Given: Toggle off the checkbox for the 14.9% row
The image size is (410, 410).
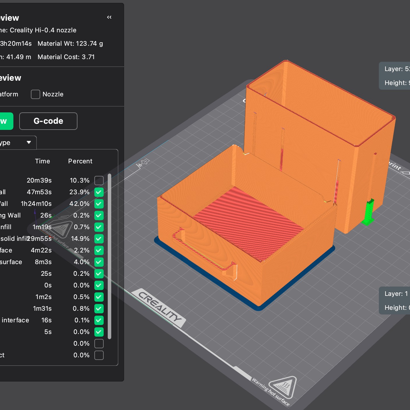Looking at the screenshot, I should coord(99,239).
